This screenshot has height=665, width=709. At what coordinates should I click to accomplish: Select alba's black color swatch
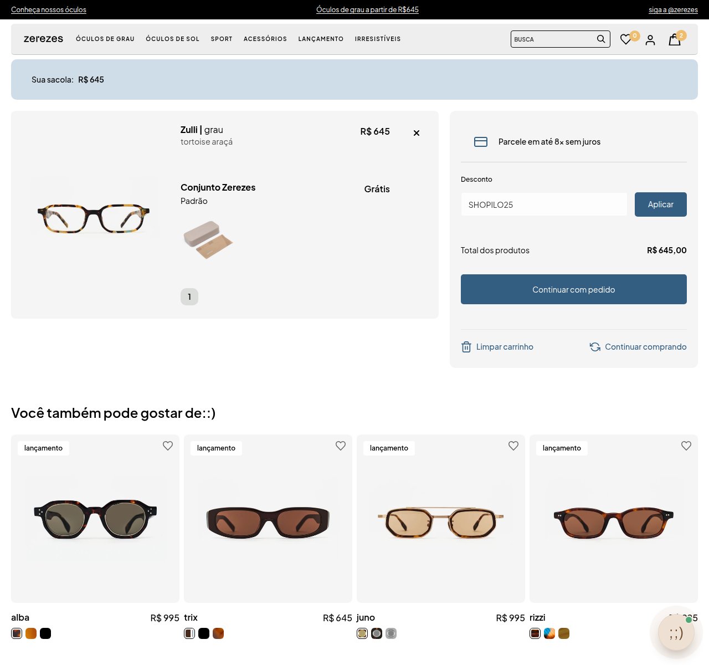coord(45,633)
